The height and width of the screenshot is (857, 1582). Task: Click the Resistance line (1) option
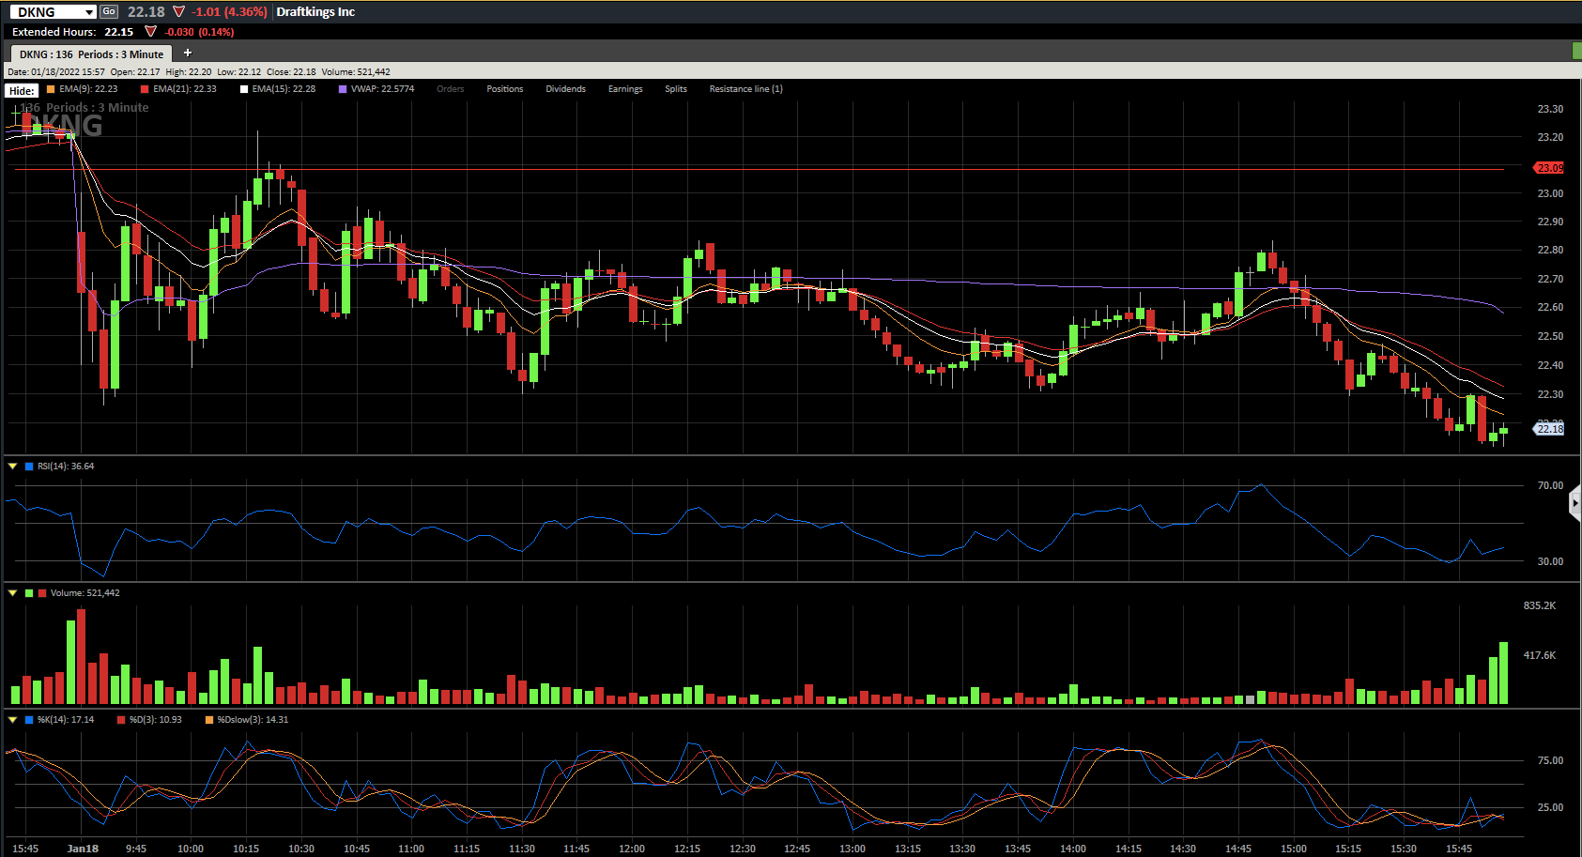[x=745, y=89]
